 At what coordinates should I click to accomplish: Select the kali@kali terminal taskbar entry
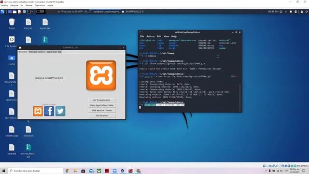pos(105,12)
